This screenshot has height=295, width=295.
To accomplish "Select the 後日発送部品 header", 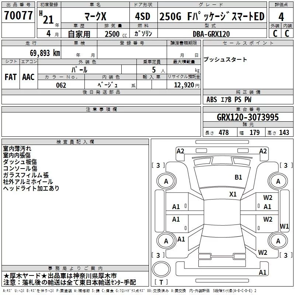I will pyautogui.click(x=101, y=92).
